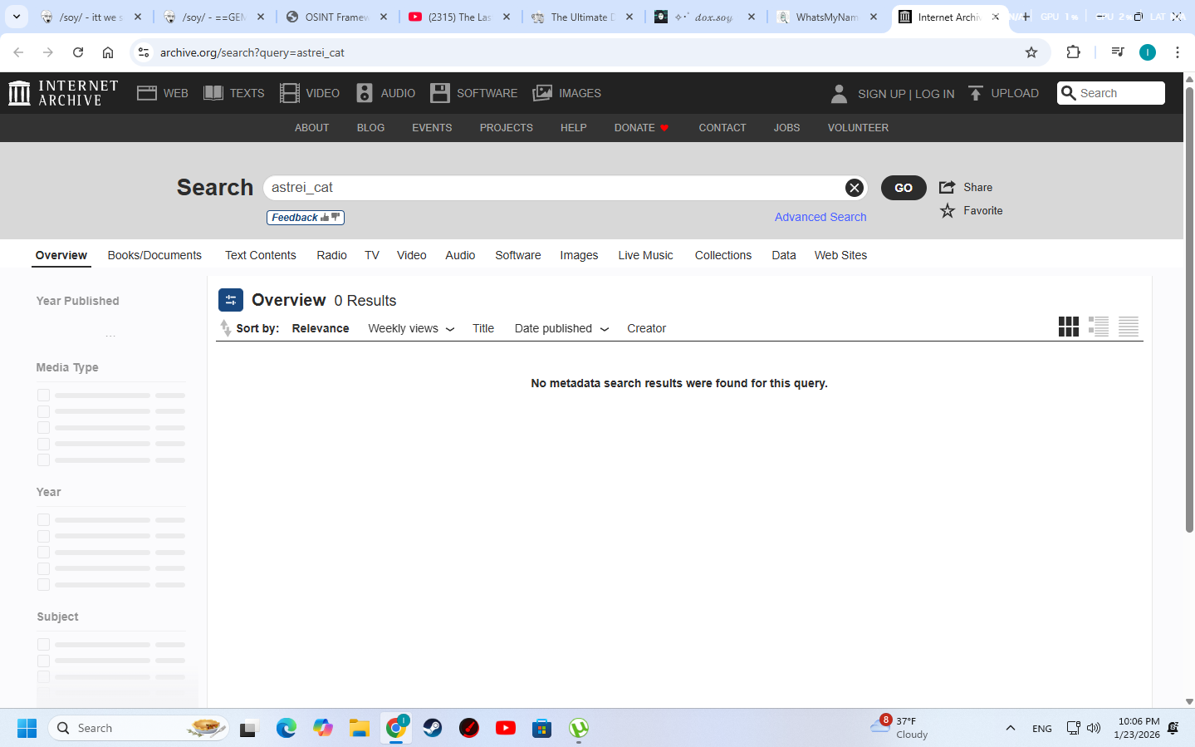Image resolution: width=1195 pixels, height=747 pixels.
Task: Switch to extended list view
Action: pyautogui.click(x=1098, y=327)
